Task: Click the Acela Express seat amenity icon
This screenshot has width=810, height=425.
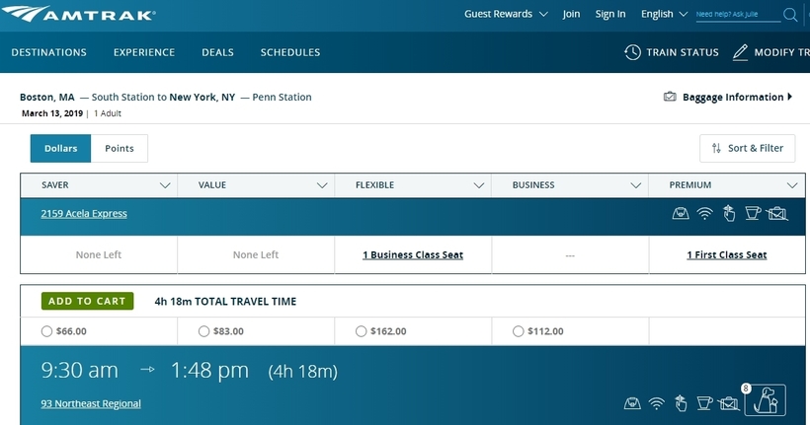Action: tap(681, 213)
